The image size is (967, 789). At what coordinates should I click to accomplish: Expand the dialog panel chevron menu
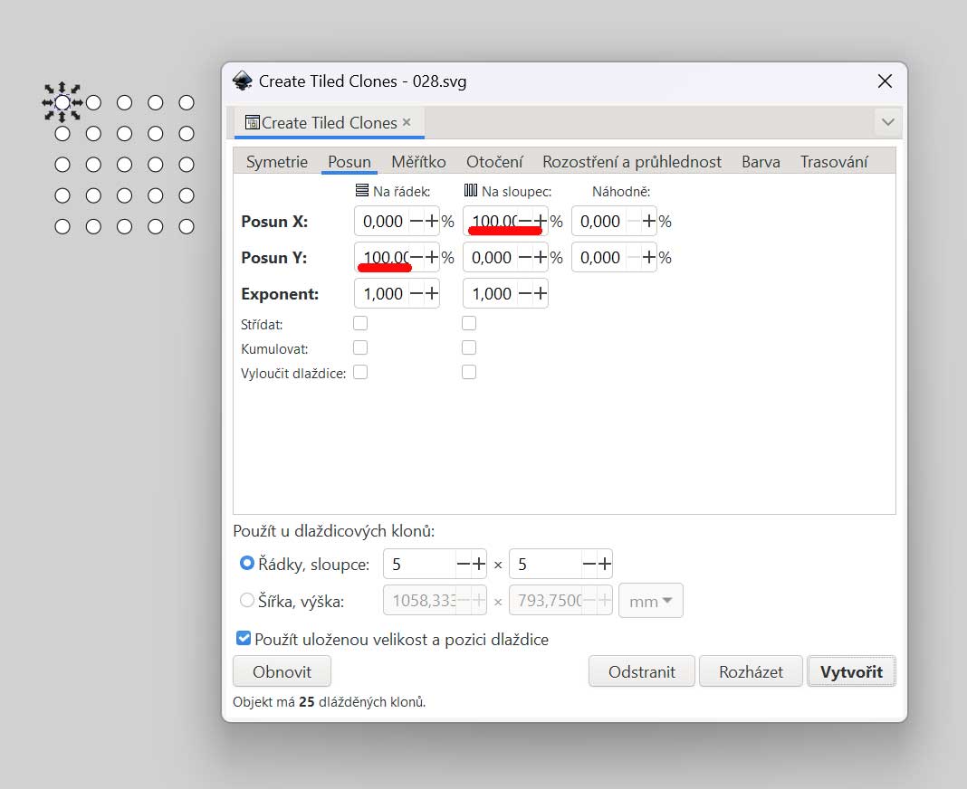(886, 122)
